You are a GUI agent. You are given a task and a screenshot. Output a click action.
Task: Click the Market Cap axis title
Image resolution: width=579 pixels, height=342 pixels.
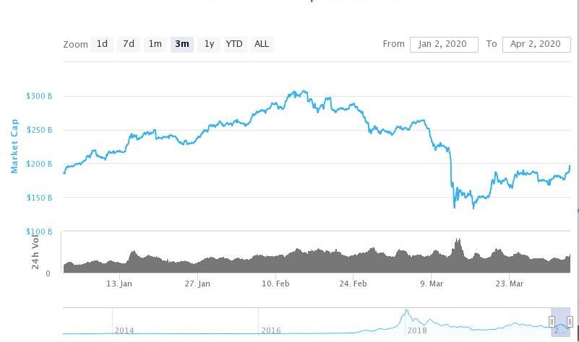click(x=14, y=146)
